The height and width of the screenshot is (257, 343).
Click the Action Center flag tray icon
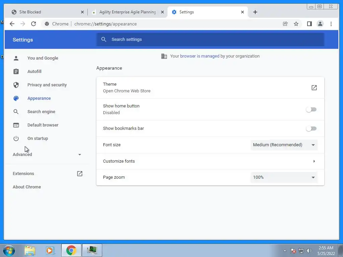pyautogui.click(x=293, y=251)
